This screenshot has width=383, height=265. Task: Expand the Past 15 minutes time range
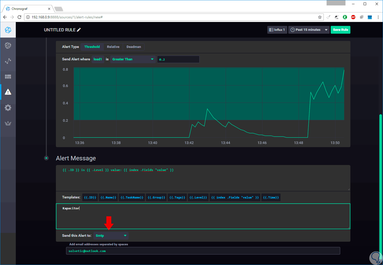click(309, 30)
